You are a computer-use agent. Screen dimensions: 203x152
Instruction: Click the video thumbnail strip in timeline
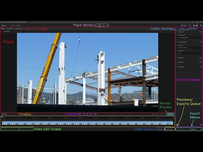point(88,123)
